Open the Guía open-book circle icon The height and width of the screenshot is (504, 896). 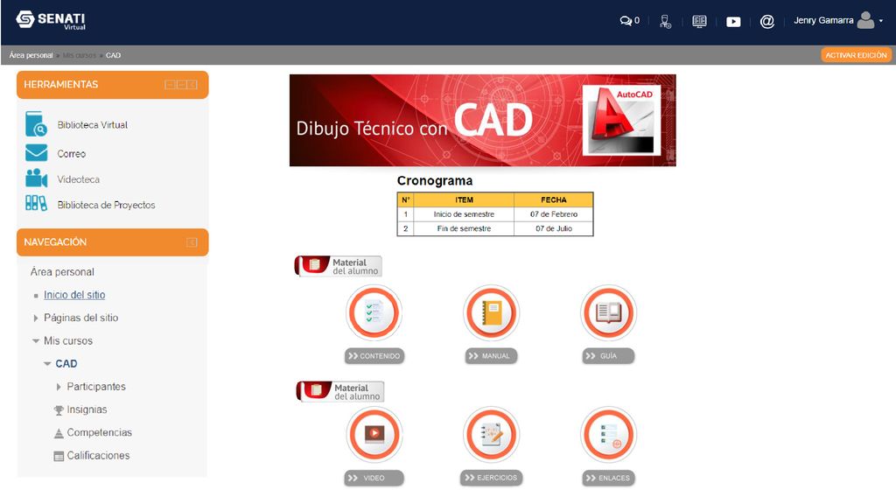click(609, 313)
